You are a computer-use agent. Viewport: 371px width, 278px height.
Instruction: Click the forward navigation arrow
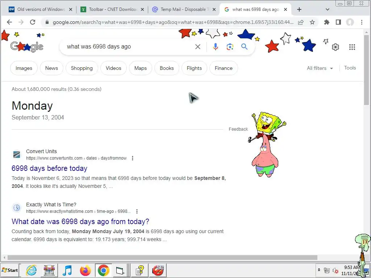[x=21, y=22]
